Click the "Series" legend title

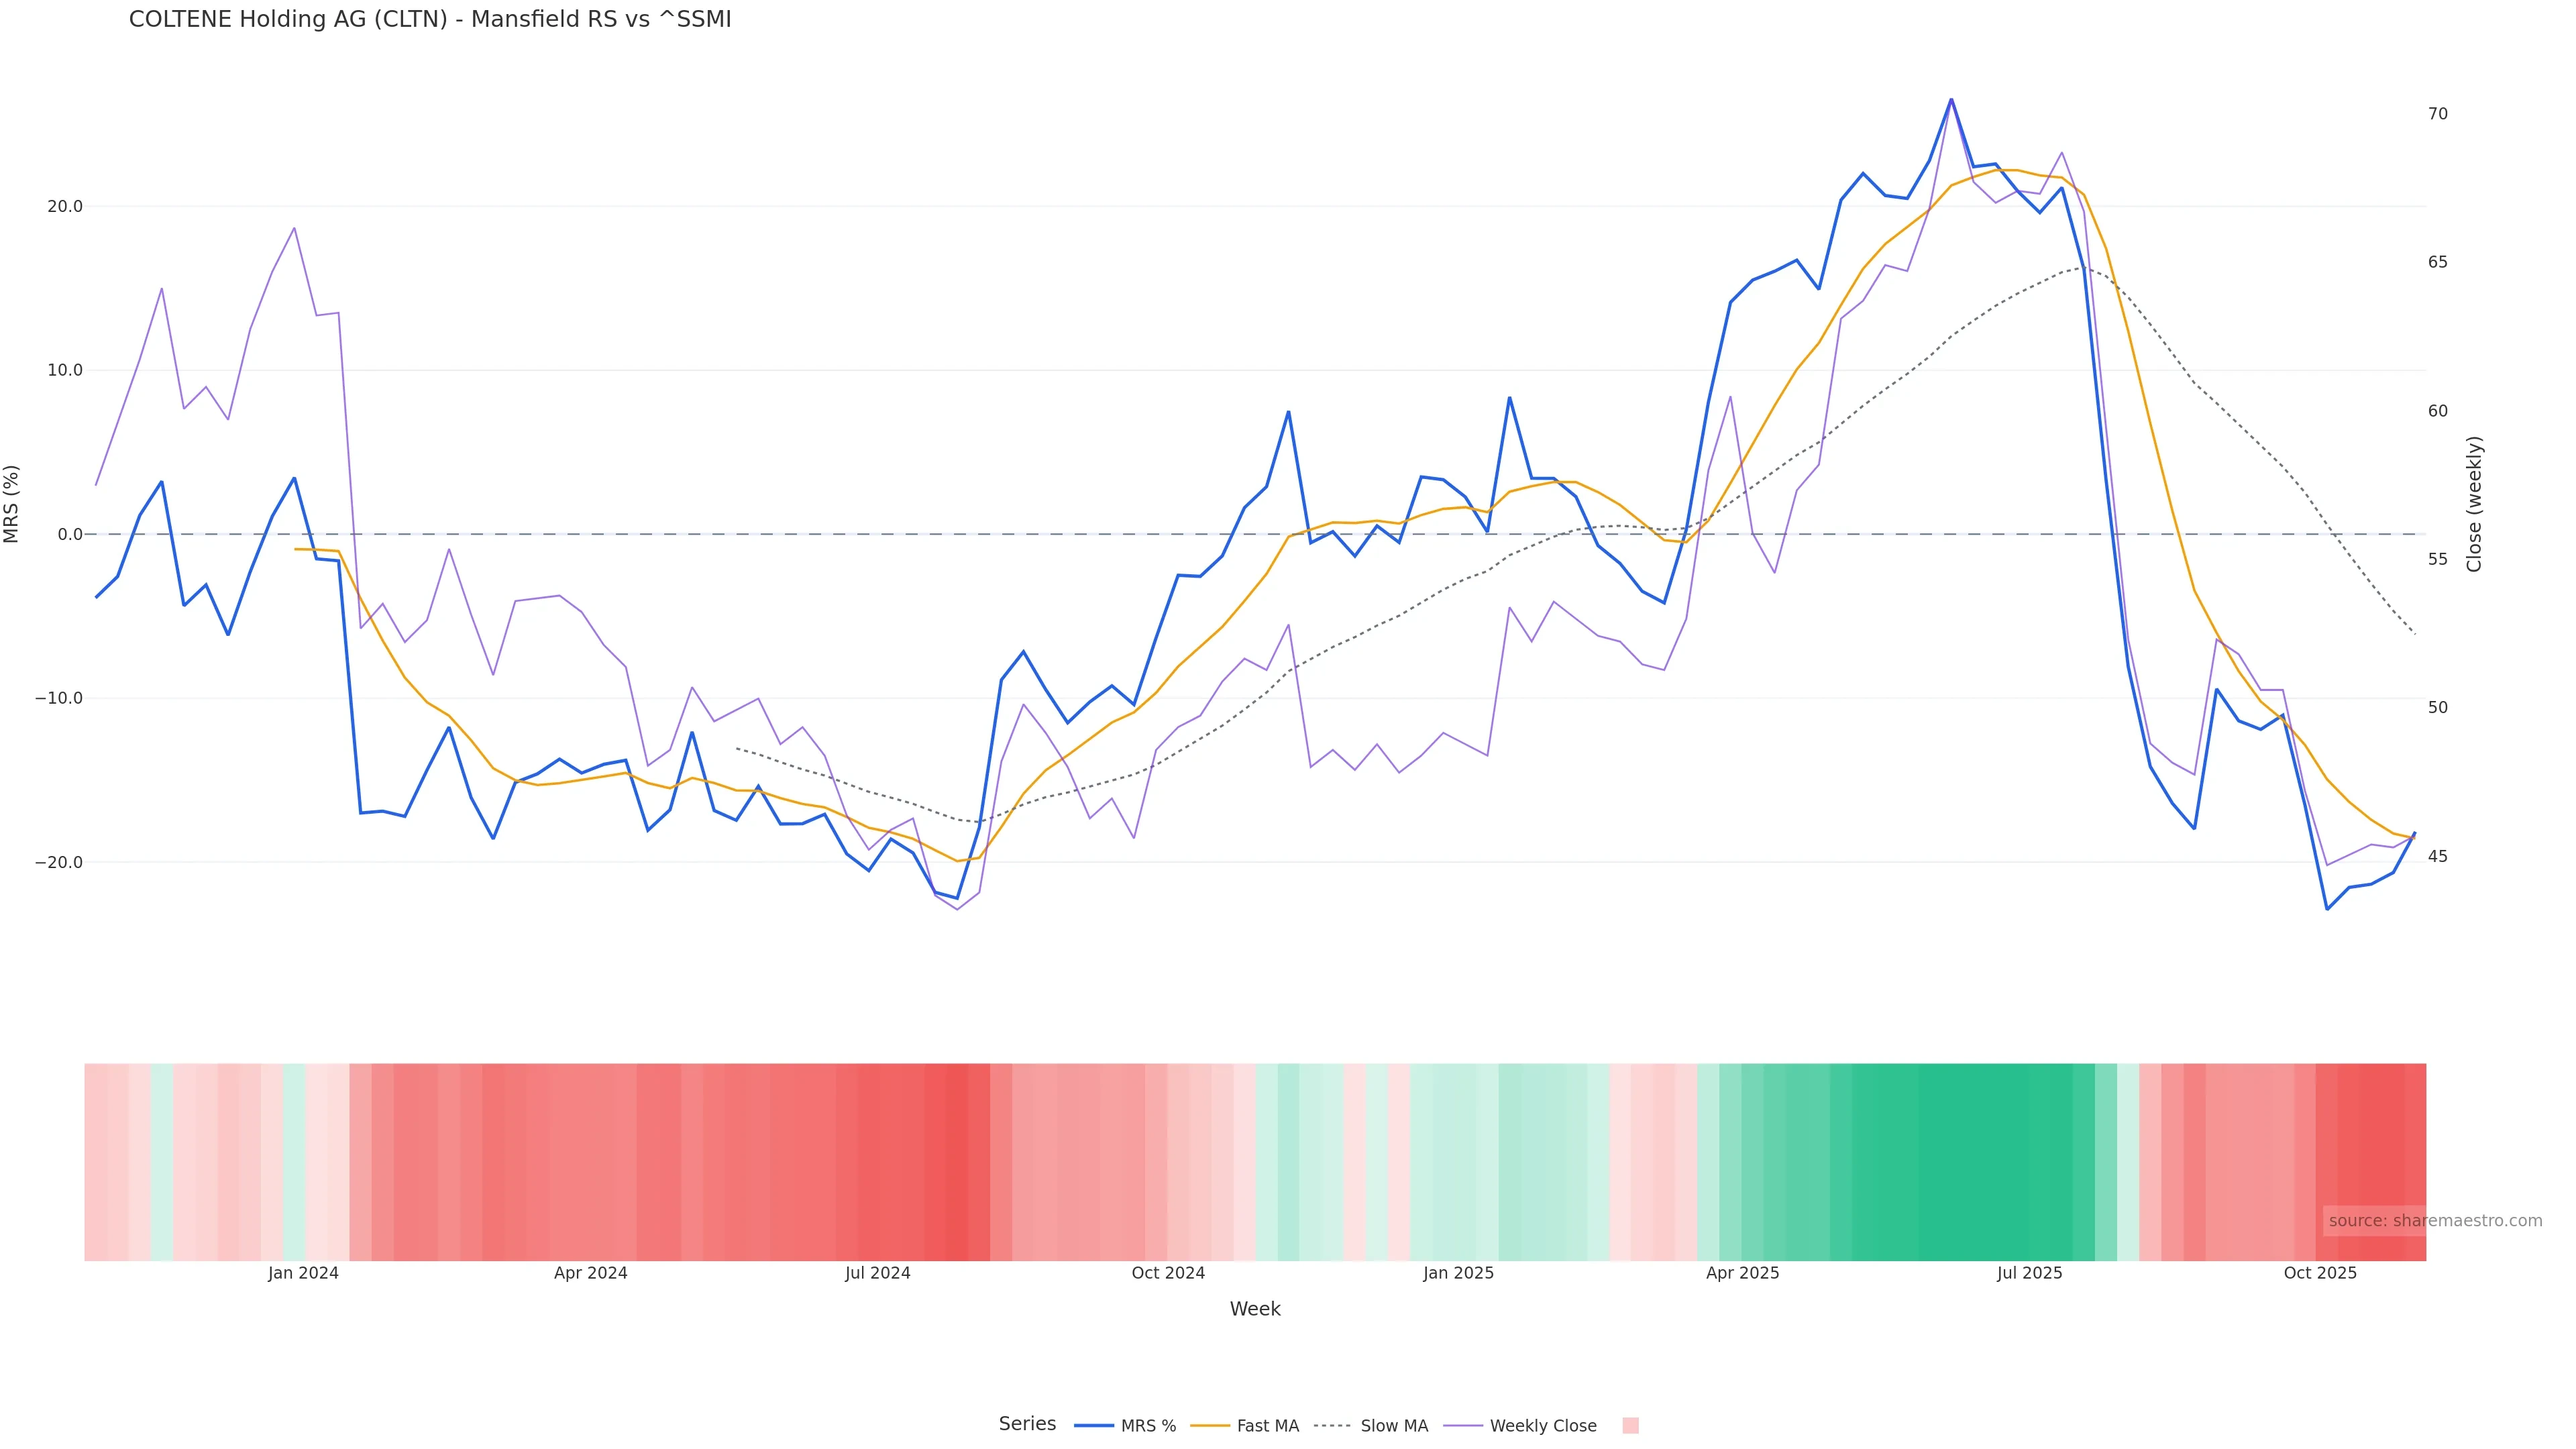[1027, 1424]
